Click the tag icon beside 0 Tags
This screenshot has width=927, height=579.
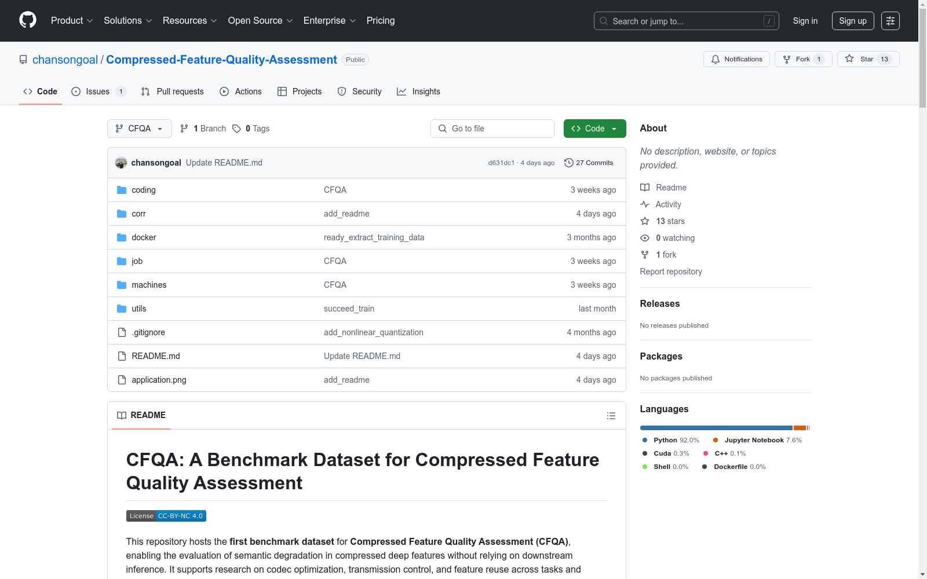[x=236, y=129]
